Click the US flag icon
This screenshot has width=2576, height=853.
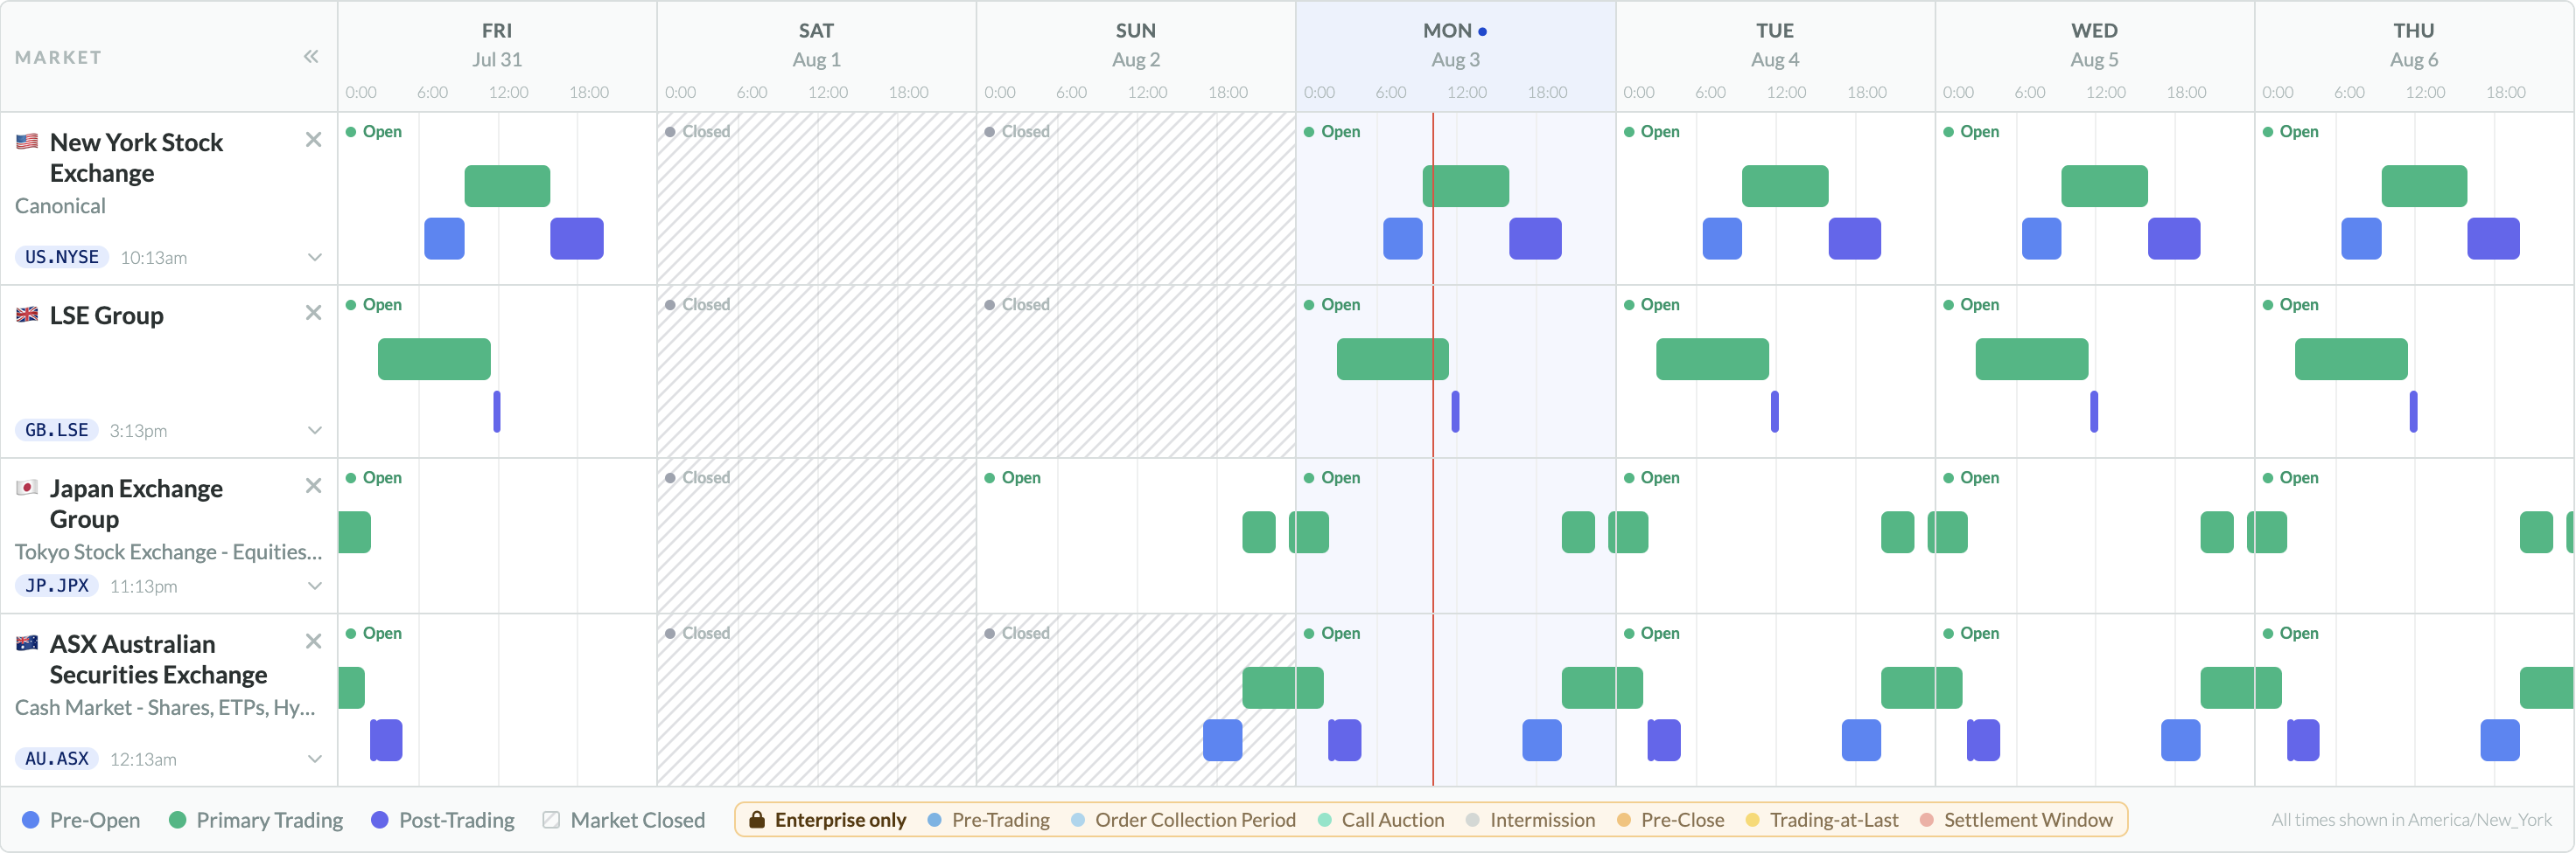(27, 142)
